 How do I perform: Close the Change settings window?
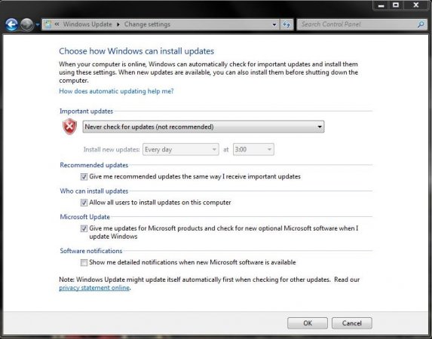point(416,5)
